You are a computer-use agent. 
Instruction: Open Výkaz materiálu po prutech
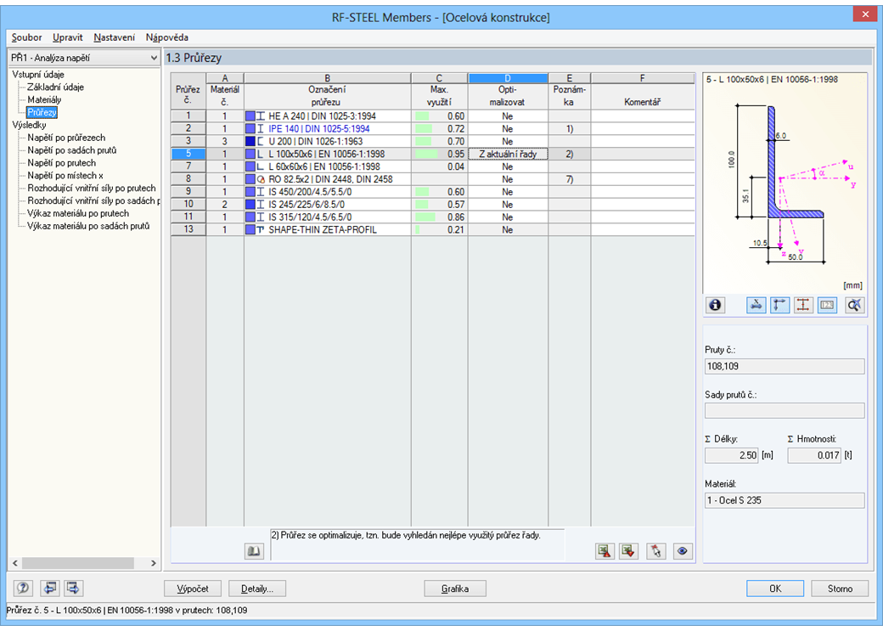[78, 213]
